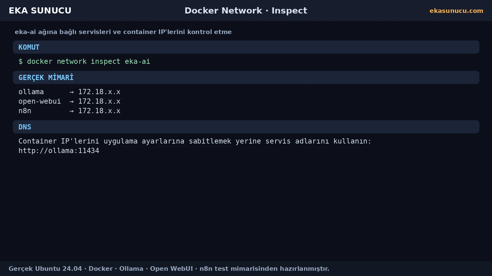The image size is (492, 276).
Task: Select the KOMUT section header
Action: pyautogui.click(x=246, y=47)
